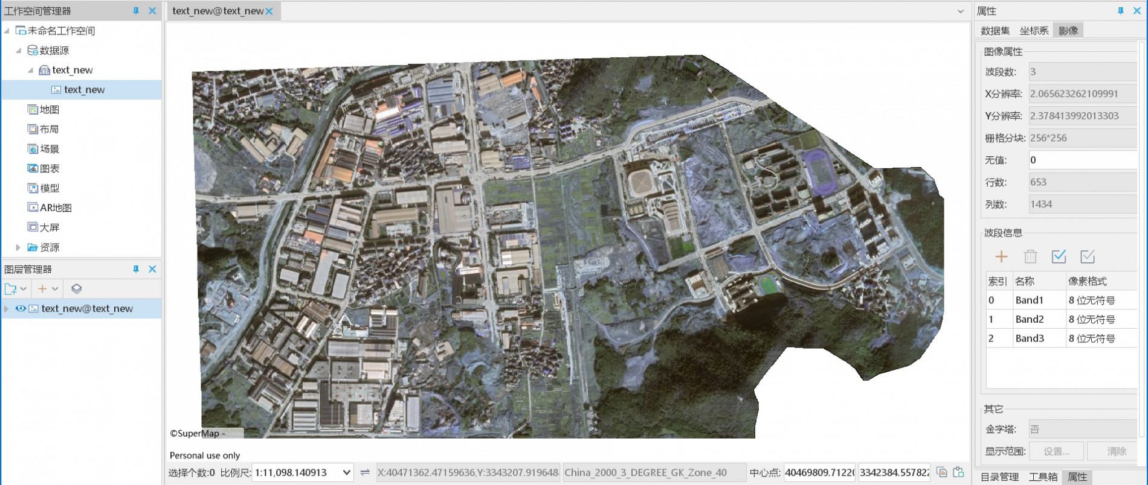Click the 无值 input field

pos(1083,160)
